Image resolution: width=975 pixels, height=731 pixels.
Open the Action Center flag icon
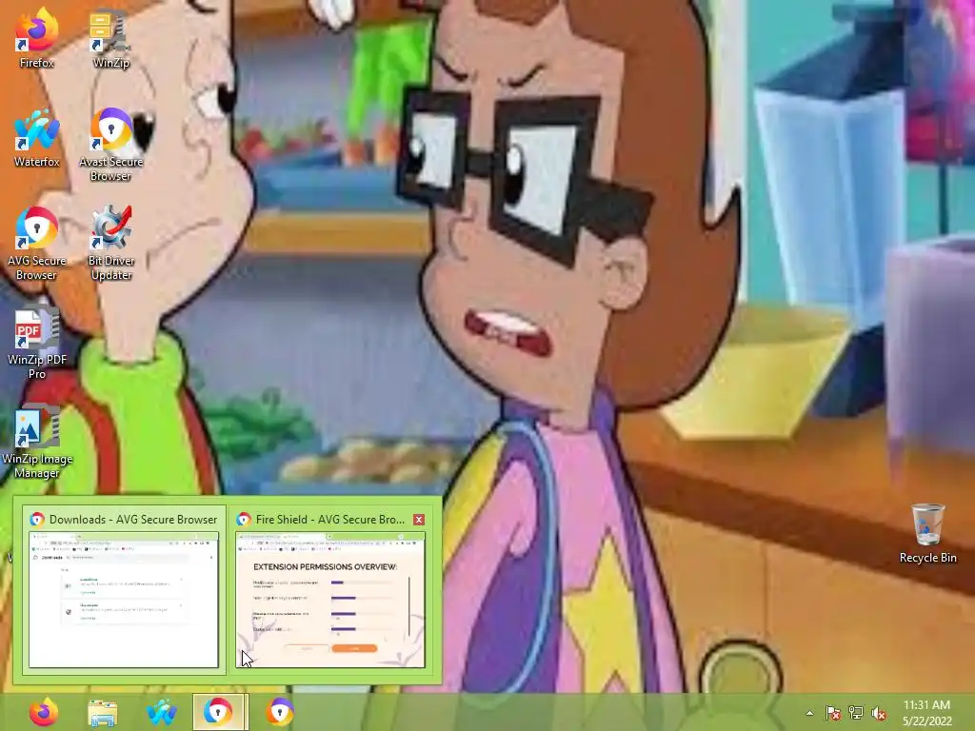[832, 713]
